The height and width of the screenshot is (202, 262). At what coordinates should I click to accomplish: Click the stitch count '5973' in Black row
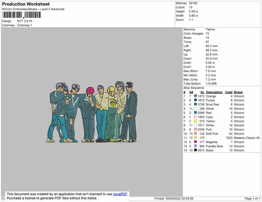click(201, 150)
